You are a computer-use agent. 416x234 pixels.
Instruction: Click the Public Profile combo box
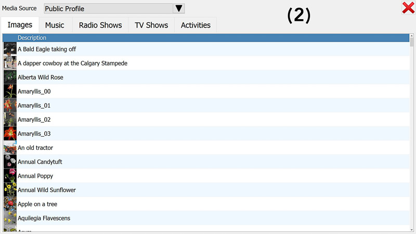pos(108,9)
